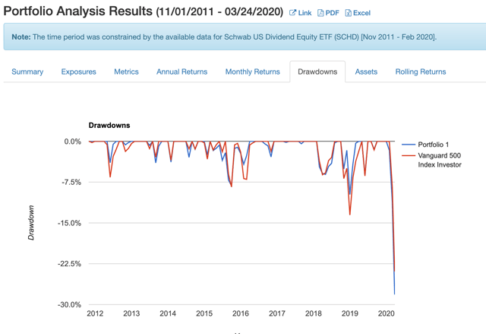Open the Link text
Screen dimensions: 486x334
point(305,13)
